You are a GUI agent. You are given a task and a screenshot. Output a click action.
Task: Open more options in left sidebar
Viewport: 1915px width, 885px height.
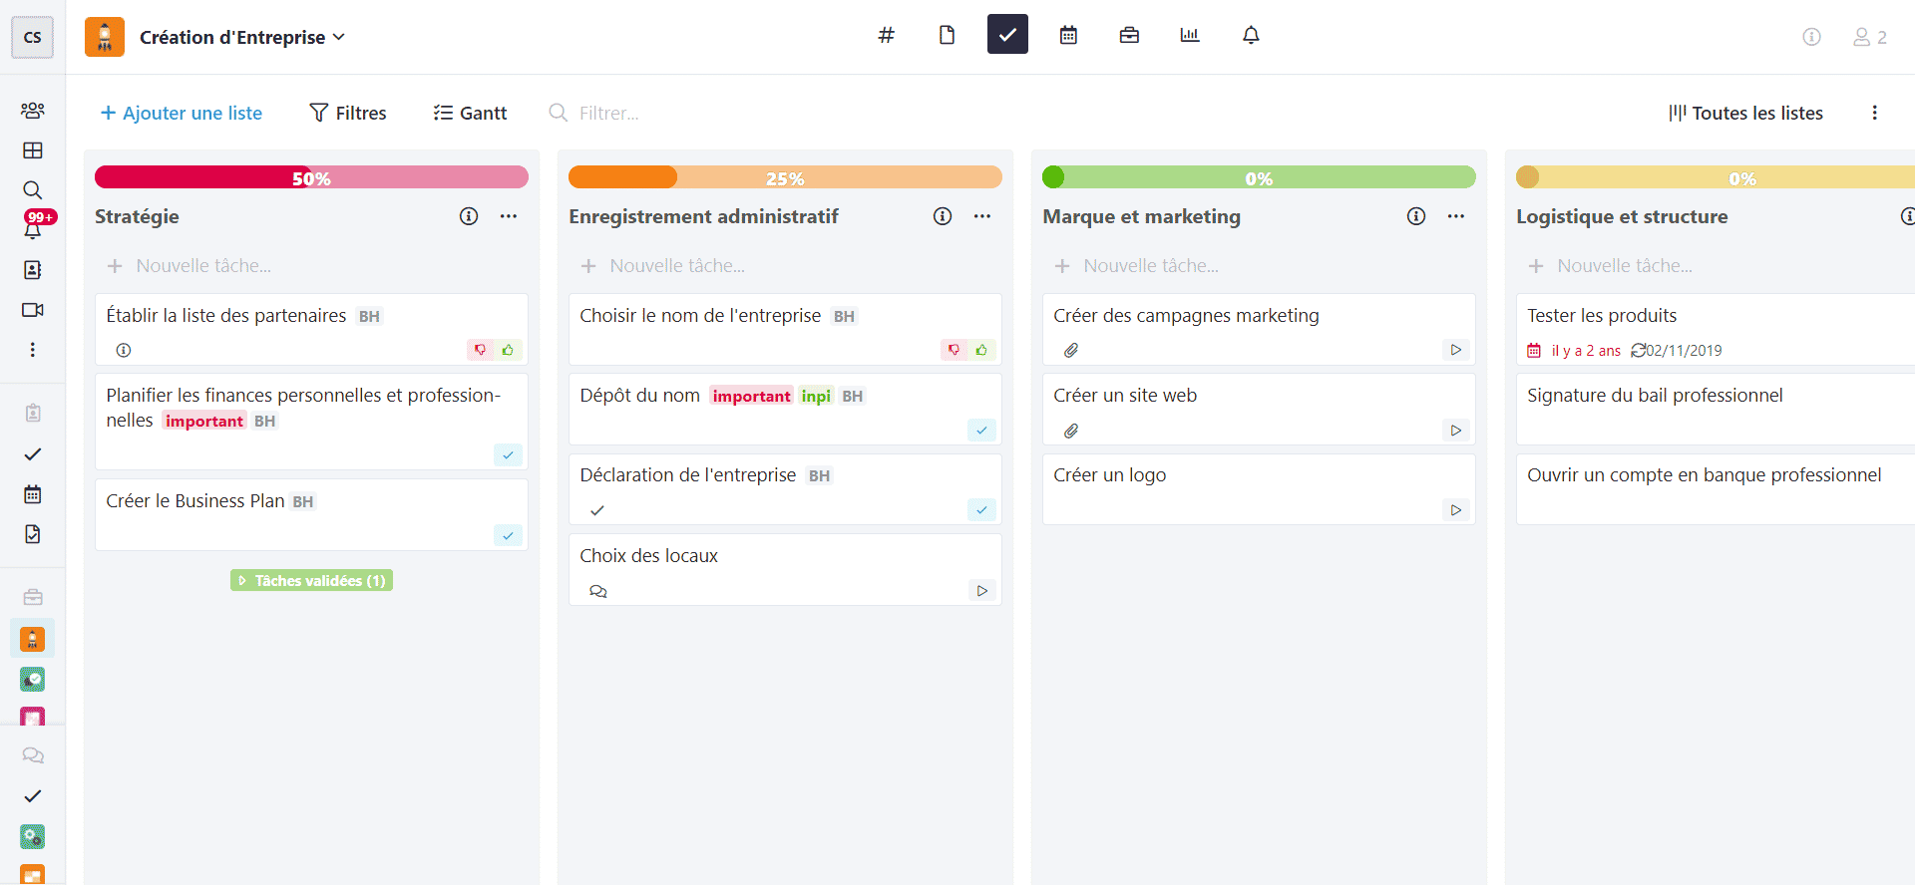[33, 350]
